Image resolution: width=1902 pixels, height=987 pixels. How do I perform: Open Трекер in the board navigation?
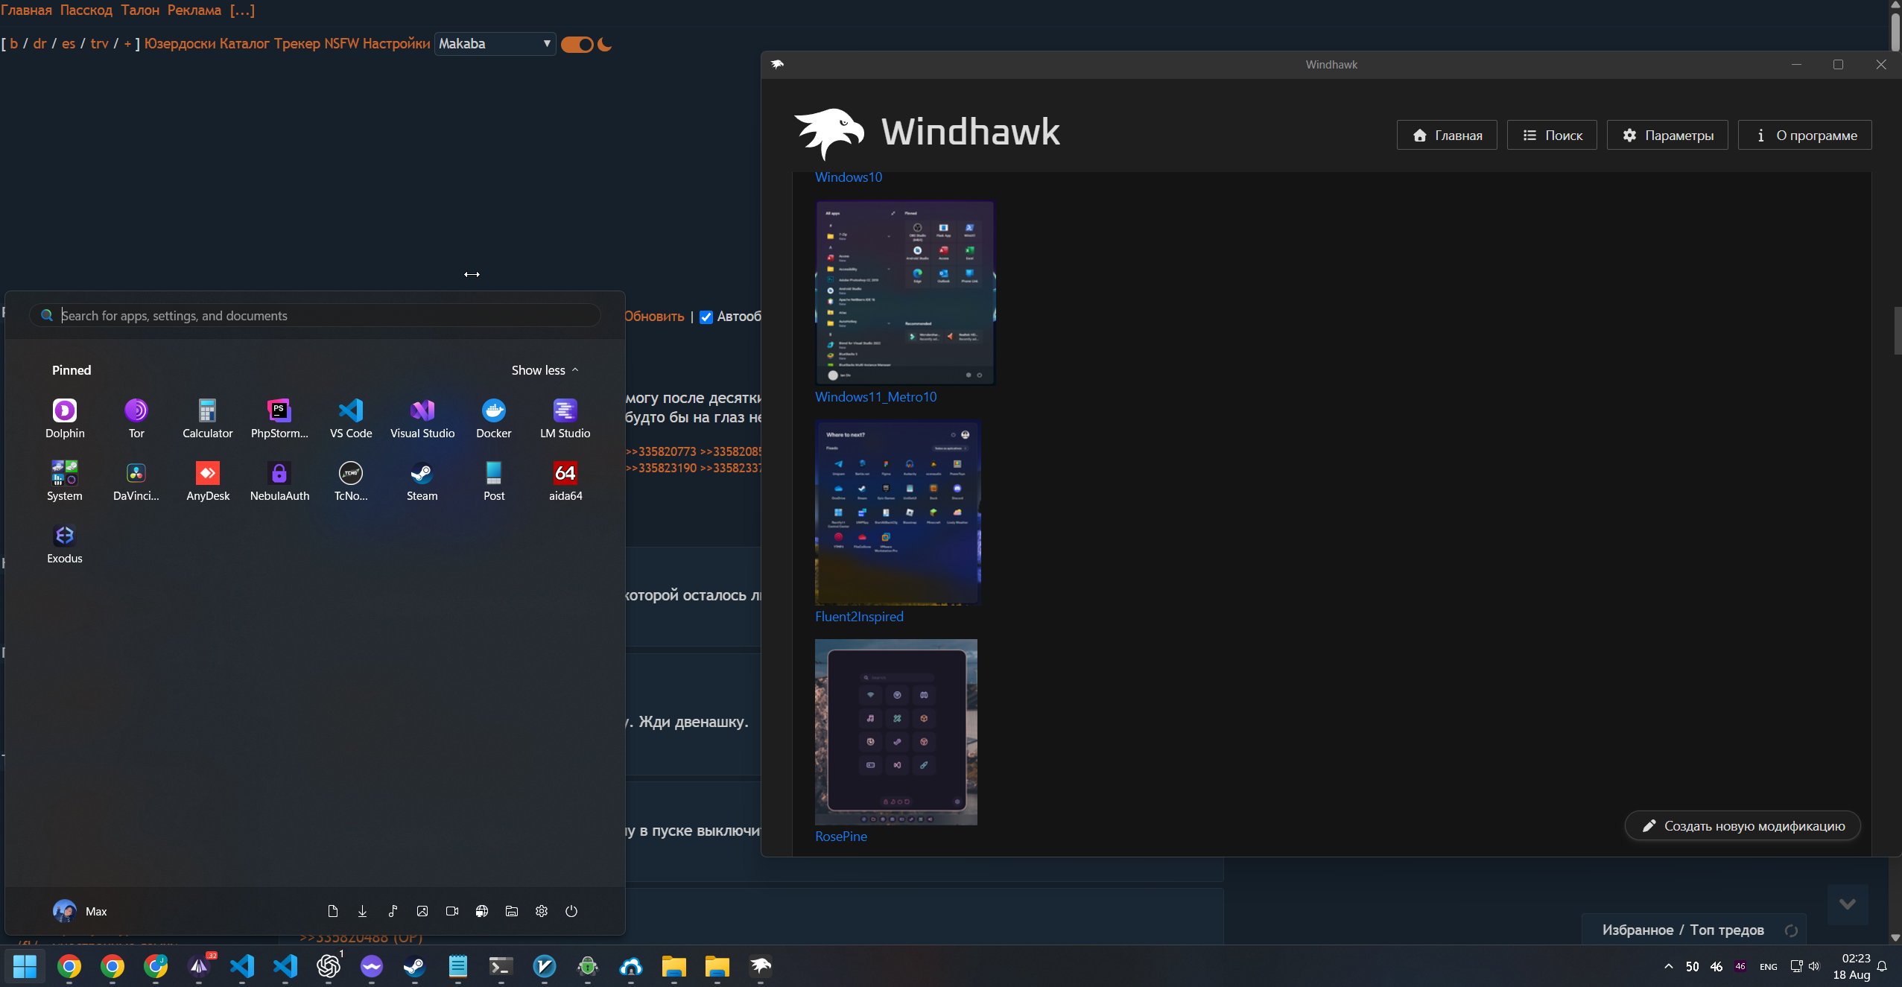[297, 44]
